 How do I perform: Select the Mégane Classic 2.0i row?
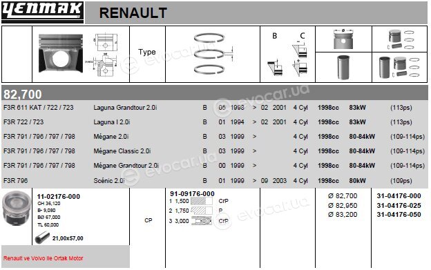215,151
